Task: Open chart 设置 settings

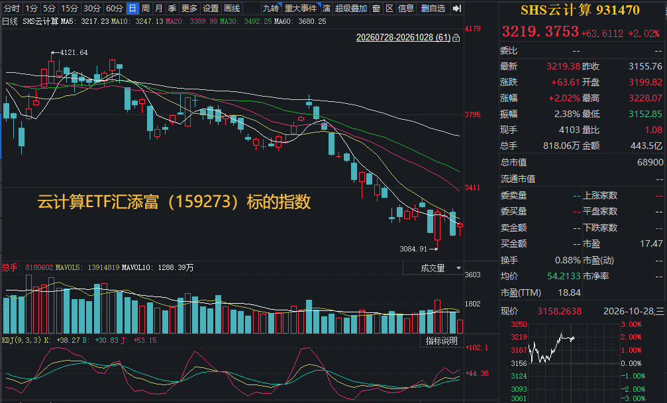Action: click(x=210, y=9)
